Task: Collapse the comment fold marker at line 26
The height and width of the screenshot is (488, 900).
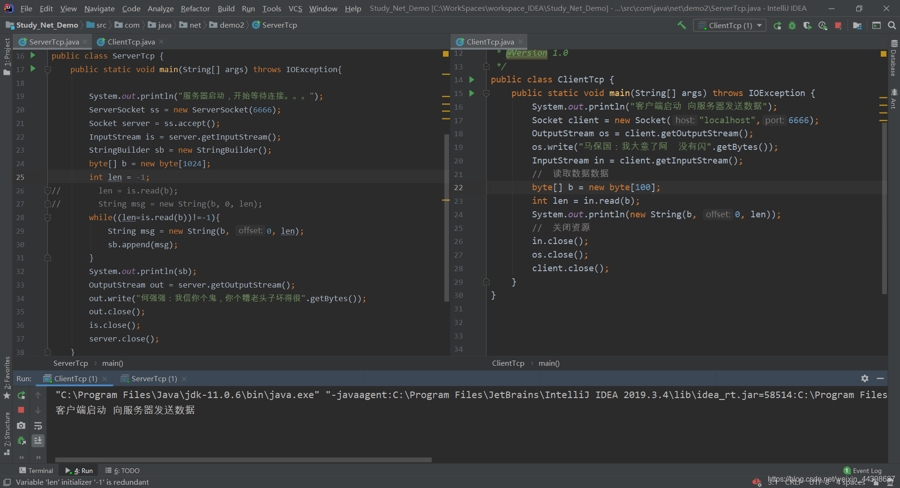Action: click(47, 191)
